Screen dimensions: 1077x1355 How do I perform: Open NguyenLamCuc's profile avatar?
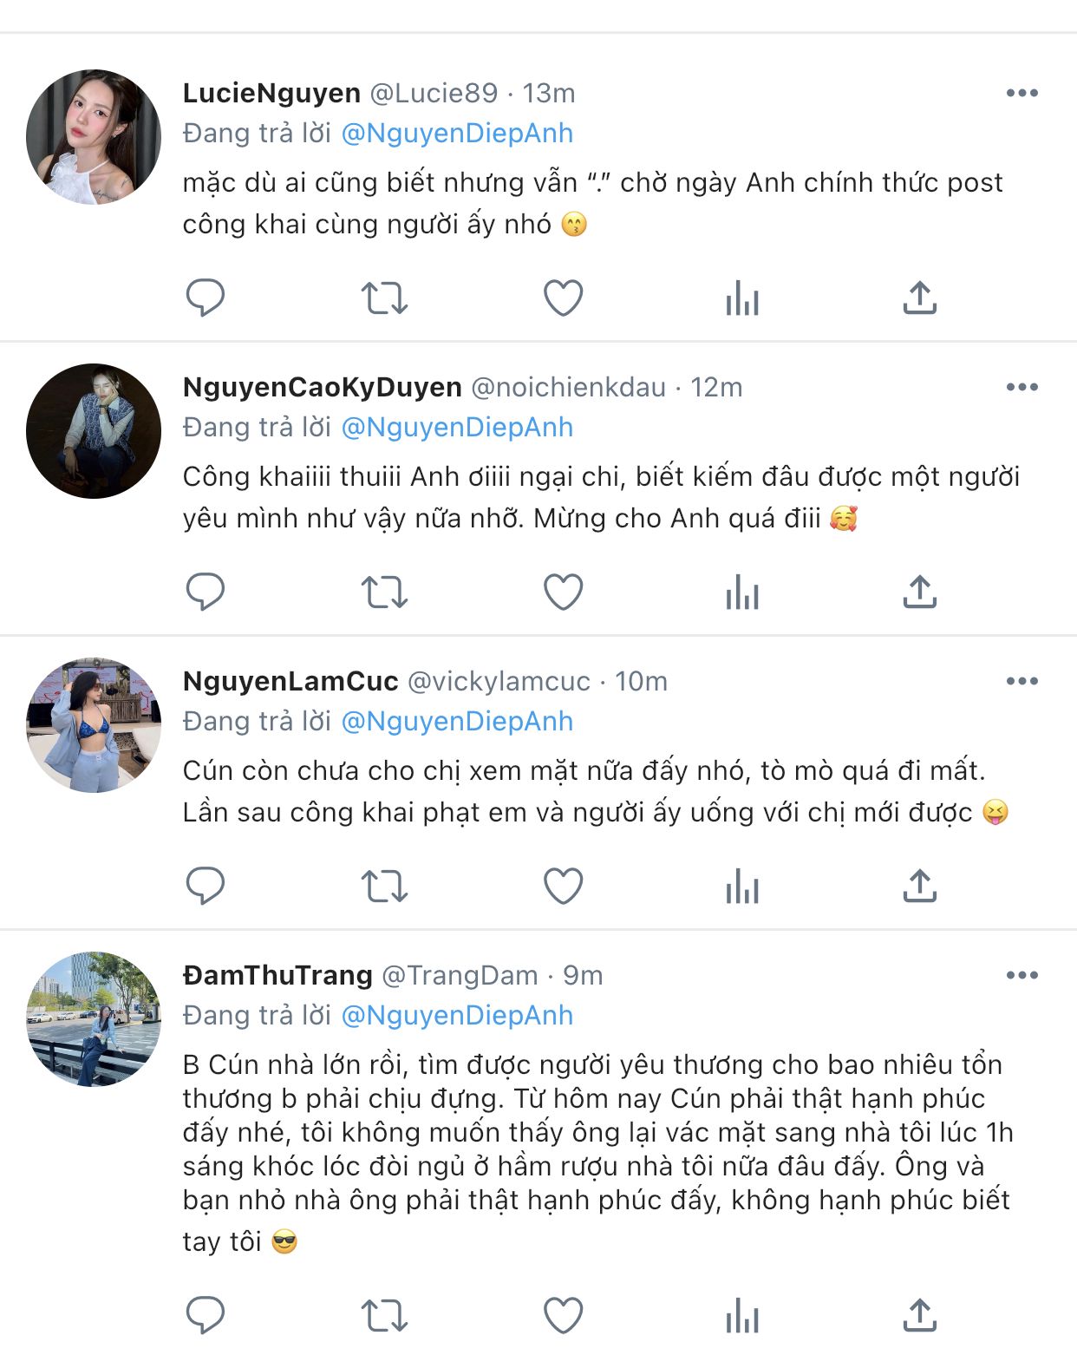point(94,725)
